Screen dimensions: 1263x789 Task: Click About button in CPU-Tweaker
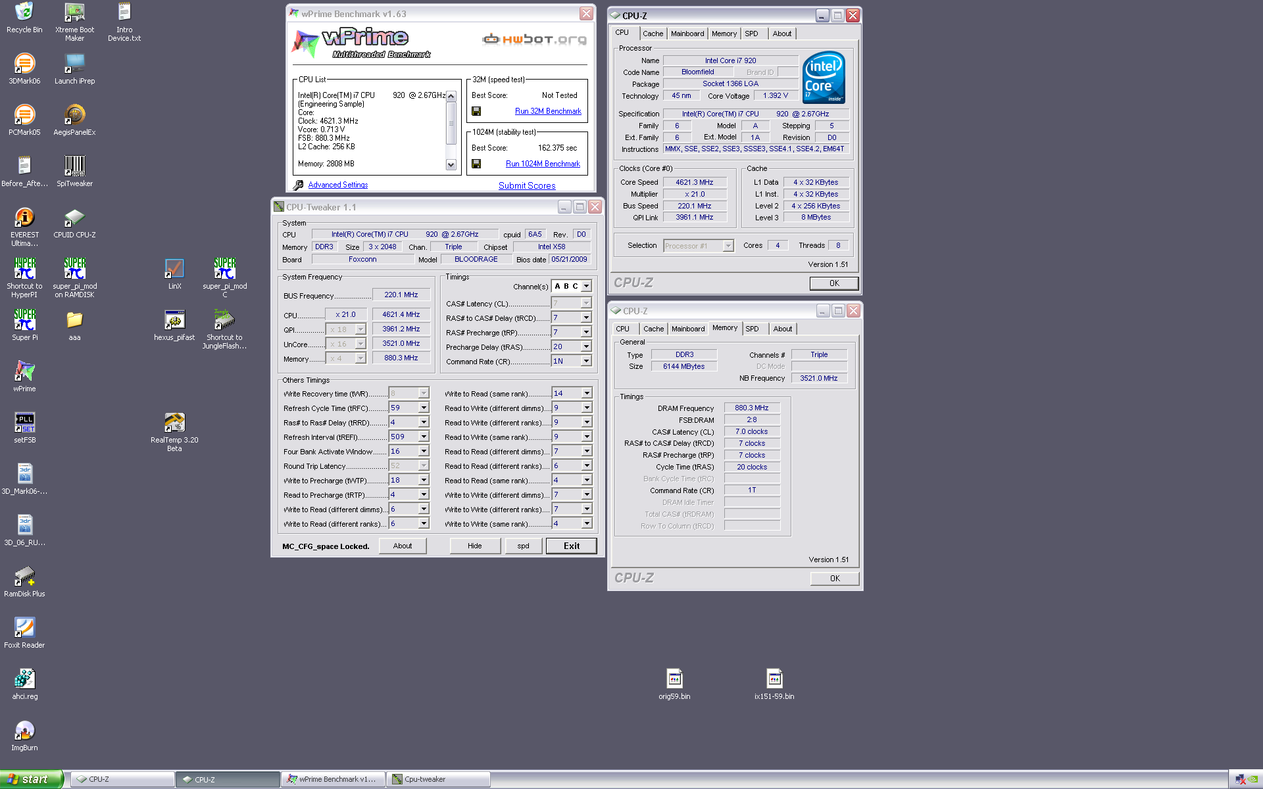pos(403,546)
